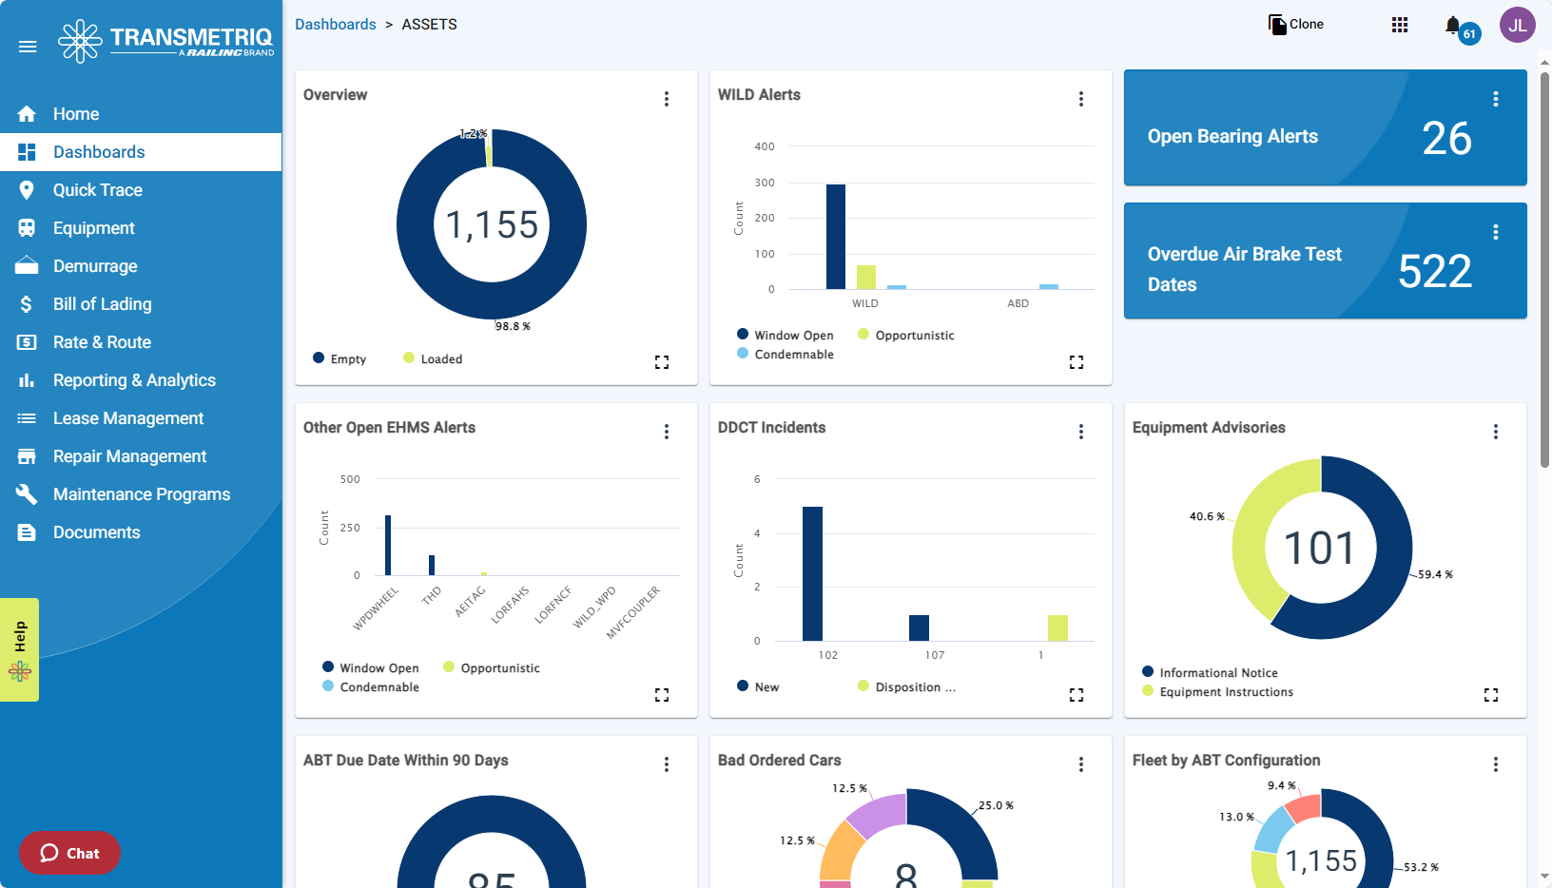Open the Overdue Air Brake Test Dates tile
The height and width of the screenshot is (888, 1552).
pyautogui.click(x=1326, y=261)
